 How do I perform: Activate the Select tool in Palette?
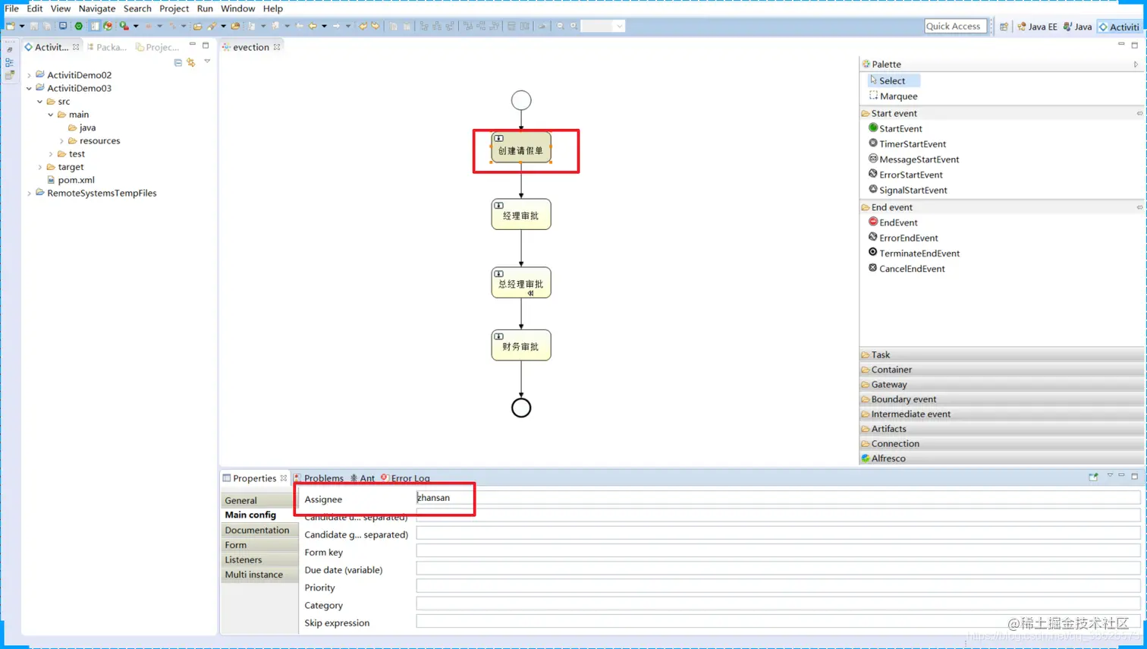click(893, 80)
